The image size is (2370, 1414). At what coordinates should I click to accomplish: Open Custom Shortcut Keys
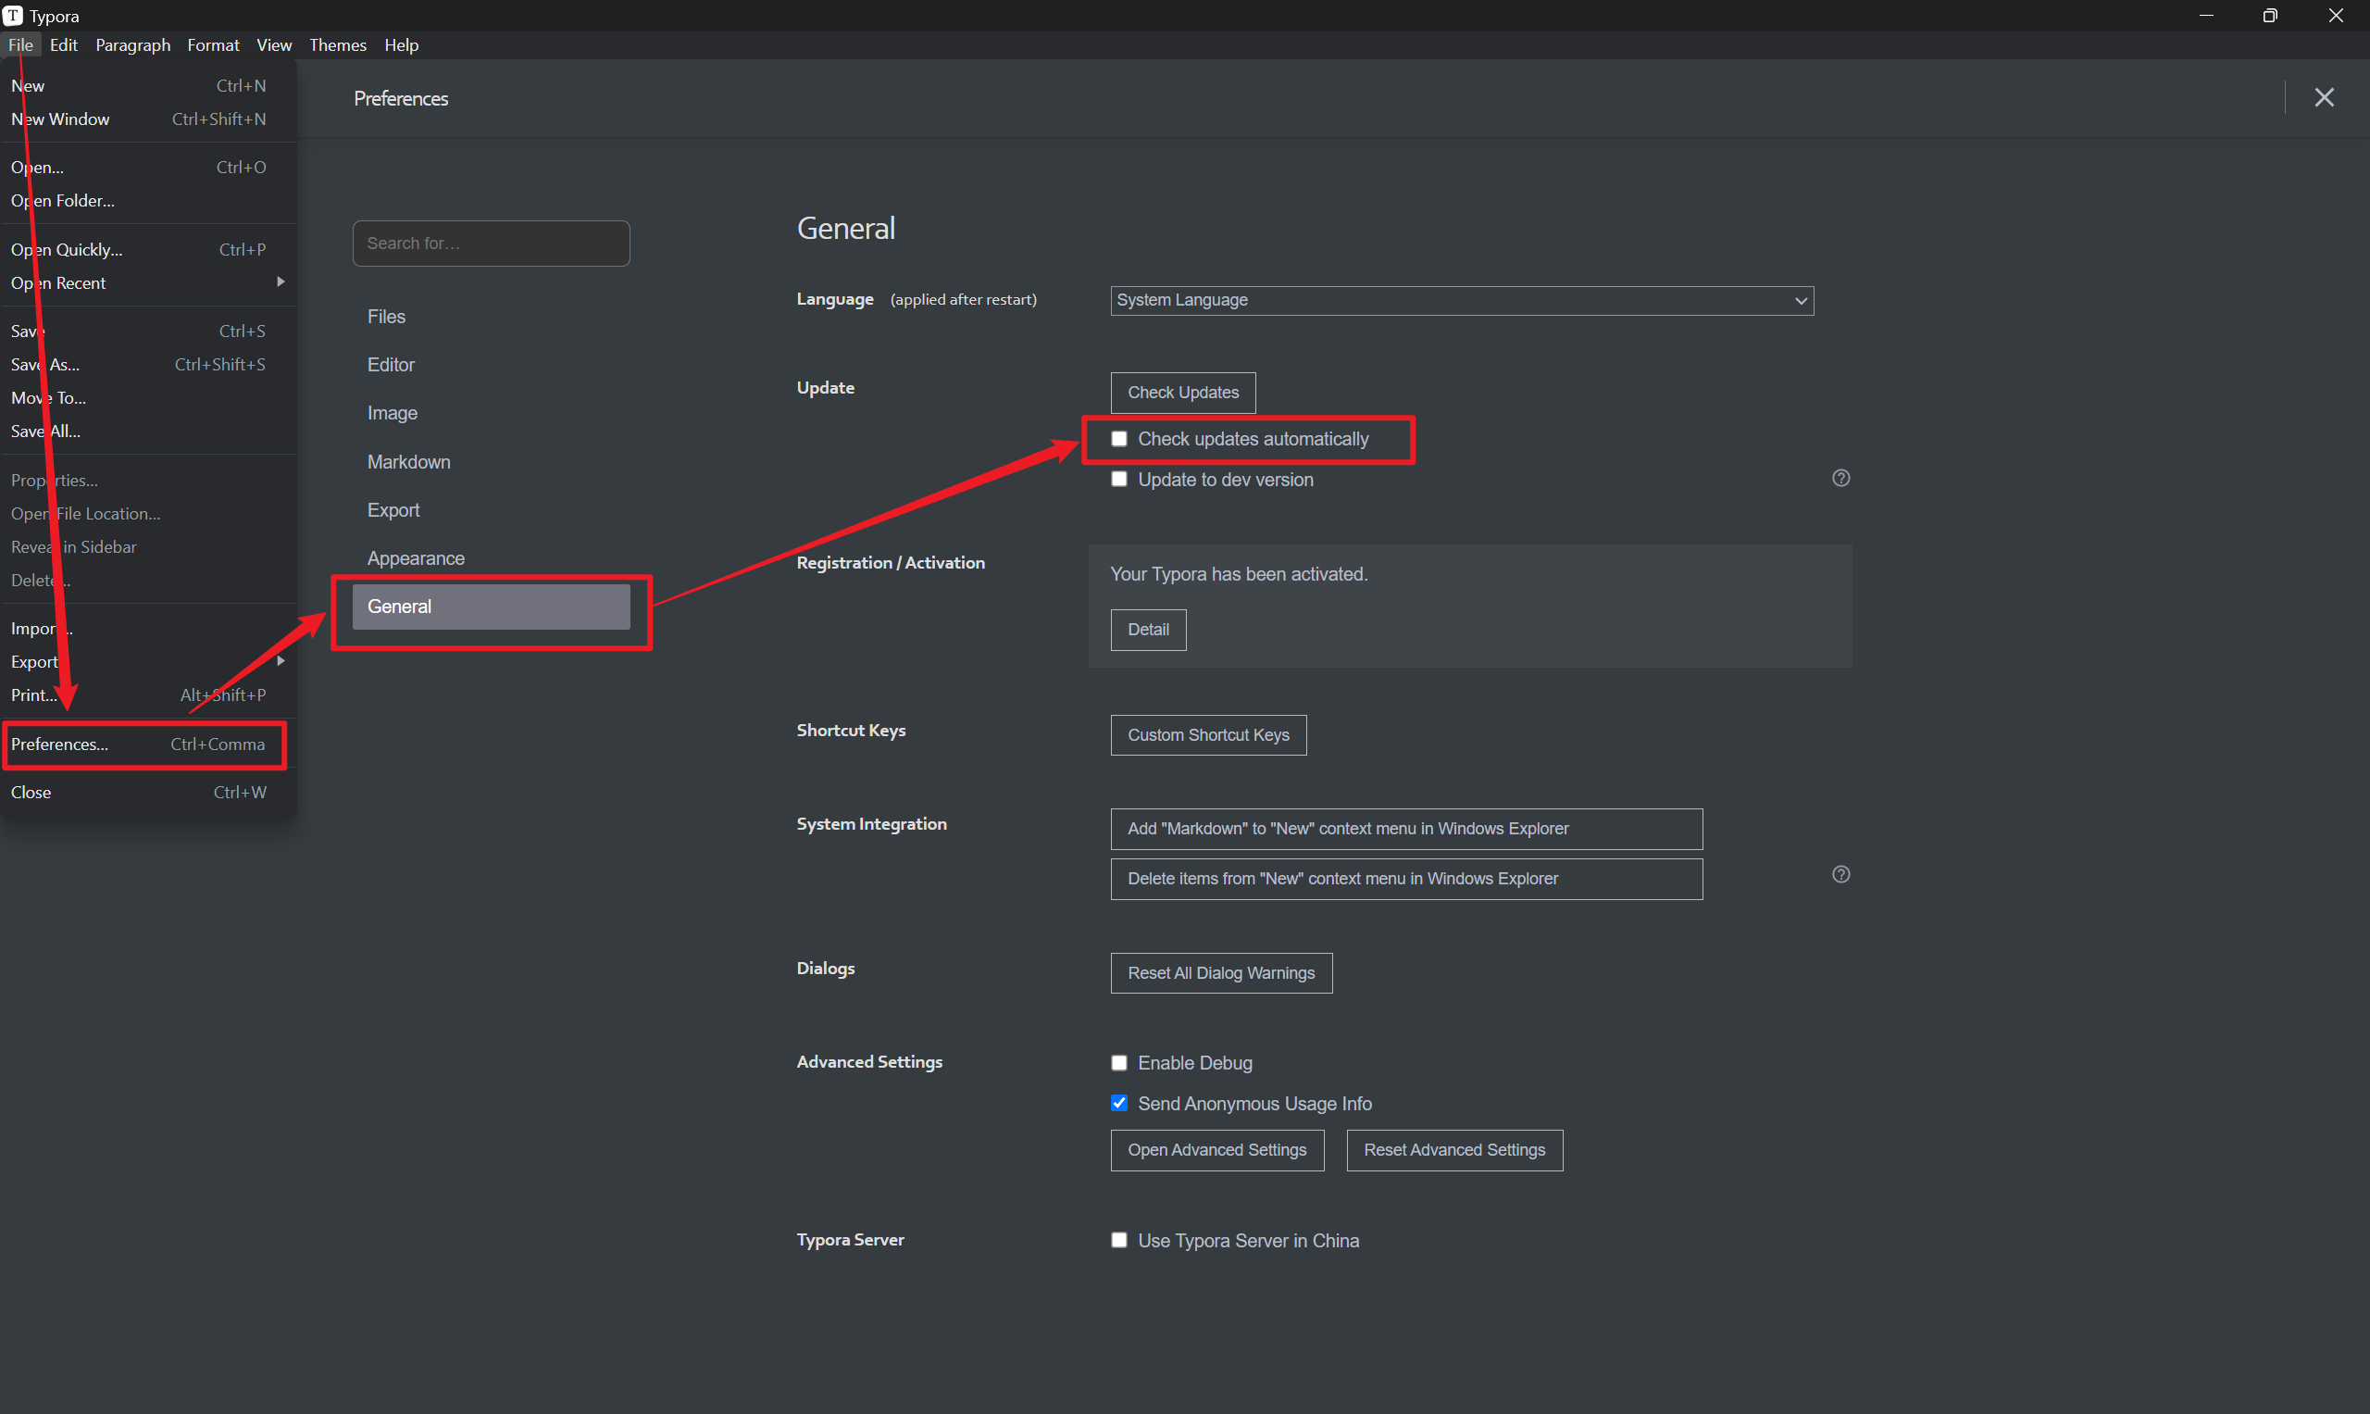tap(1208, 734)
